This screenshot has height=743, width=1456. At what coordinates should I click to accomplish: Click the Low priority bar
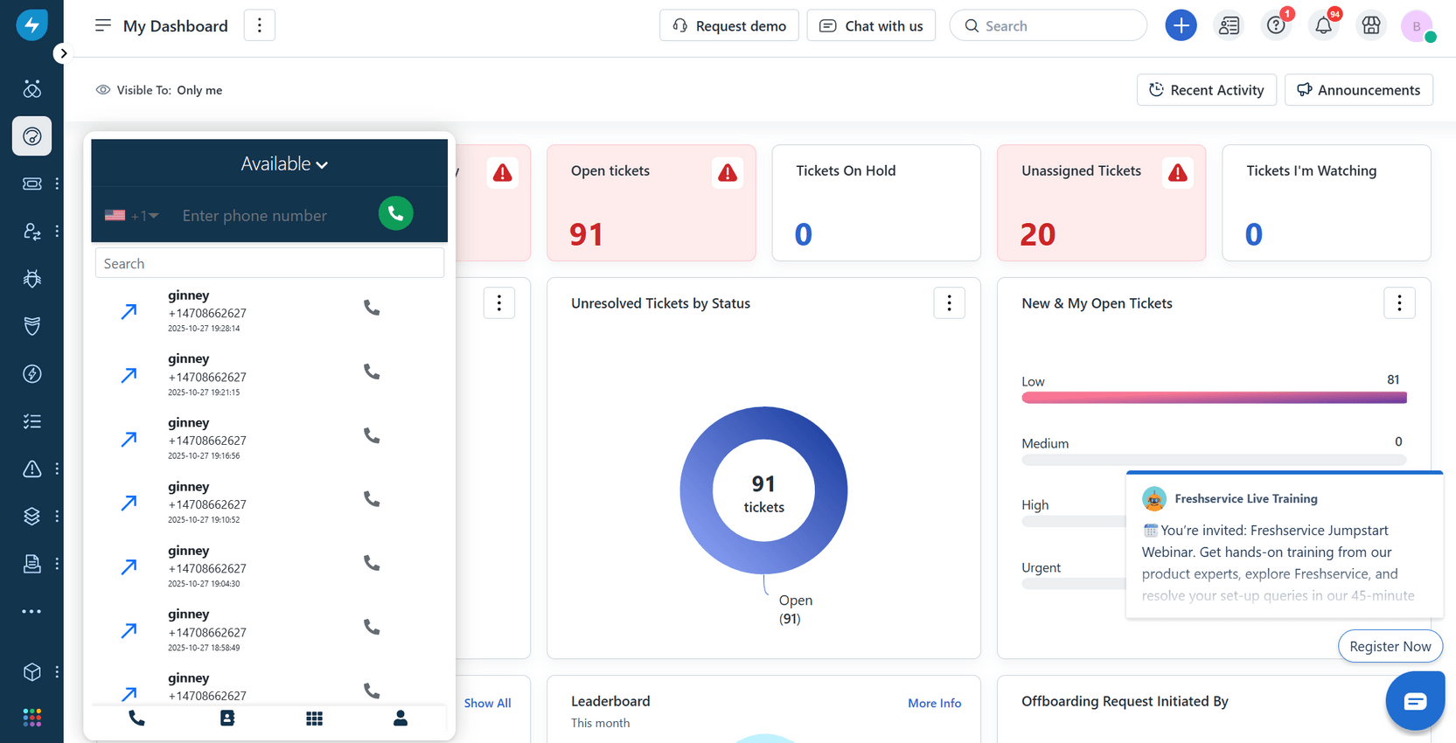tap(1214, 398)
